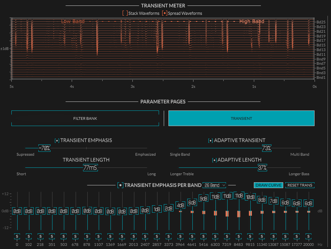Select the Stack Waveforms option
331x249 pixels.
pos(125,13)
